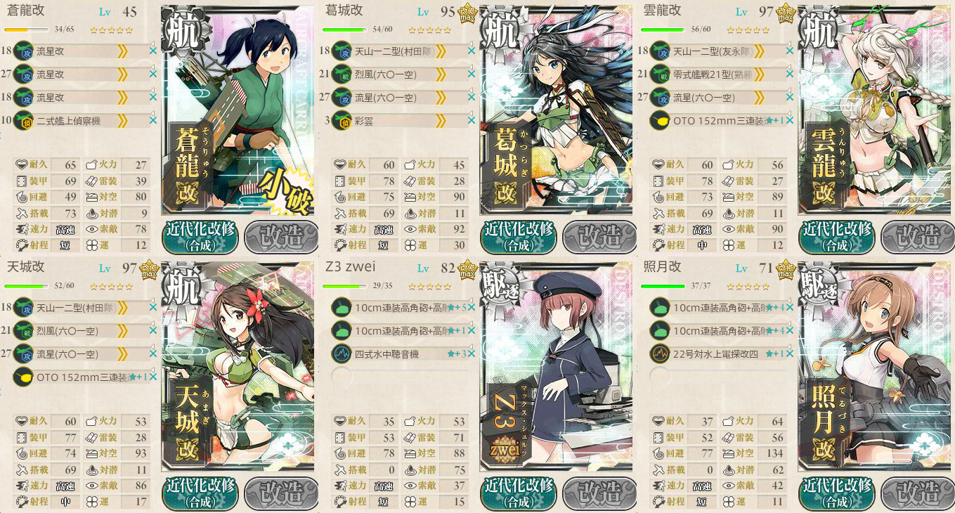
Task: Click the 零式艦戦21型 fighter icon on 雲龍改
Action: point(661,74)
